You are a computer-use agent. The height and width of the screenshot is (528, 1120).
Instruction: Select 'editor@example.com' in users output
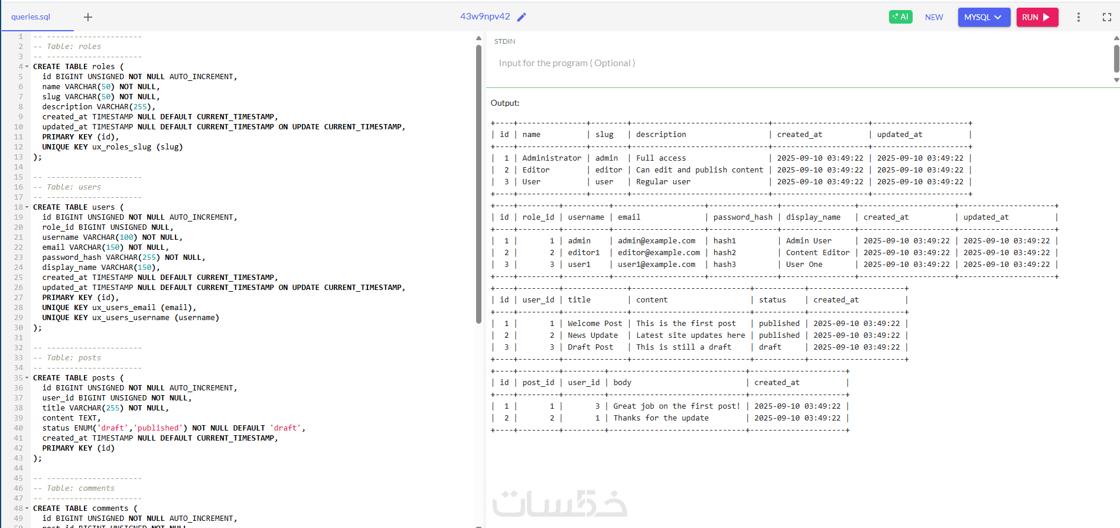(659, 253)
